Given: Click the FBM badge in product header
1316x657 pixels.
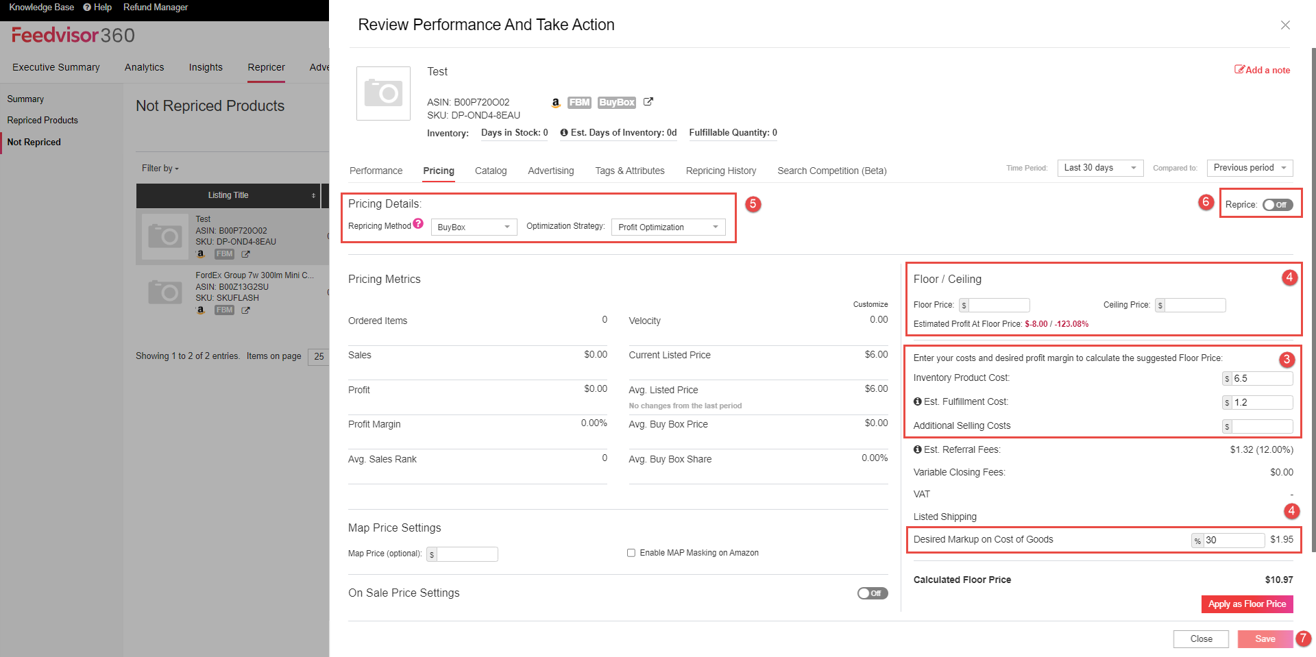Looking at the screenshot, I should 579,102.
